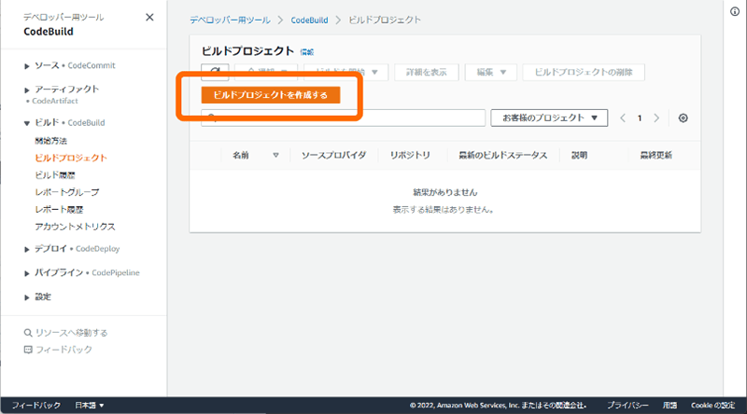Screen dimensions: 747x414
Task: Open ビルド履歴 in the sidebar
Action: tap(55, 175)
